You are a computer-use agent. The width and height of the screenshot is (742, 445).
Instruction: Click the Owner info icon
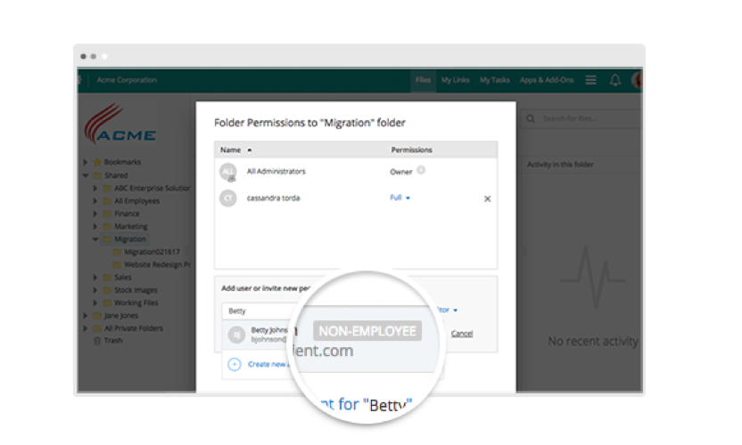tap(421, 170)
